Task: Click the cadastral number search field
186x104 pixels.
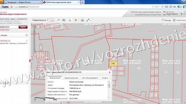Action: (x=9, y=27)
